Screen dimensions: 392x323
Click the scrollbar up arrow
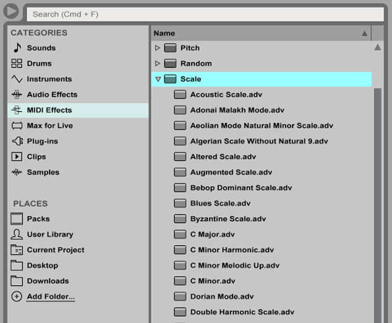click(378, 47)
